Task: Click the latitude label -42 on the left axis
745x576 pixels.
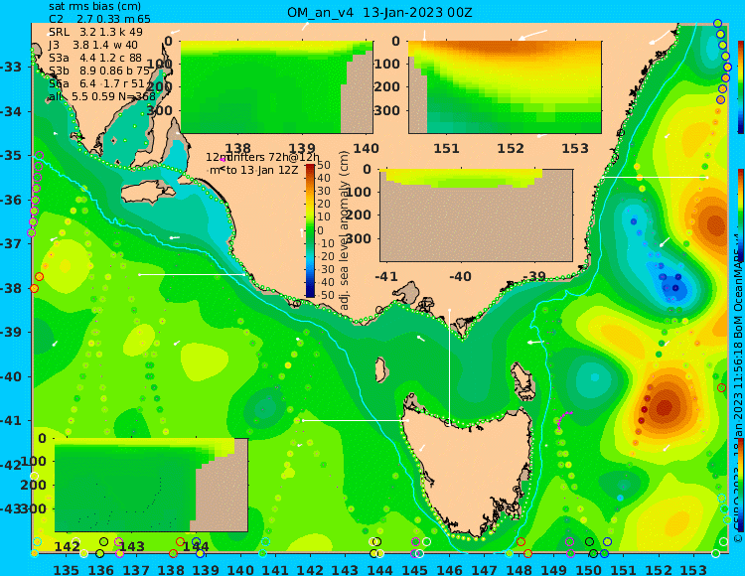Action: click(11, 465)
